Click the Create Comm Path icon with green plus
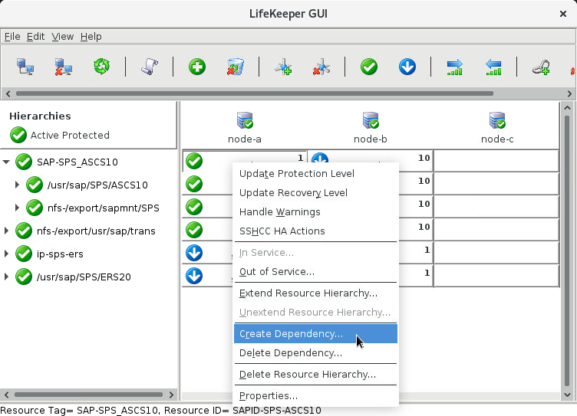 pyautogui.click(x=283, y=67)
